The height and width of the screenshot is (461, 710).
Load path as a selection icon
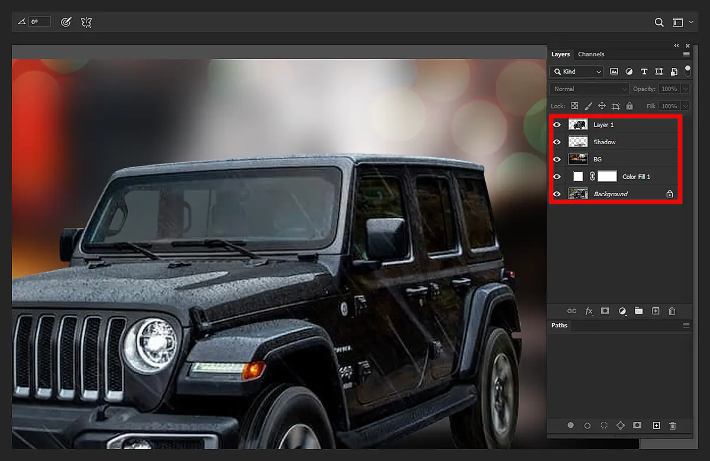click(x=604, y=426)
